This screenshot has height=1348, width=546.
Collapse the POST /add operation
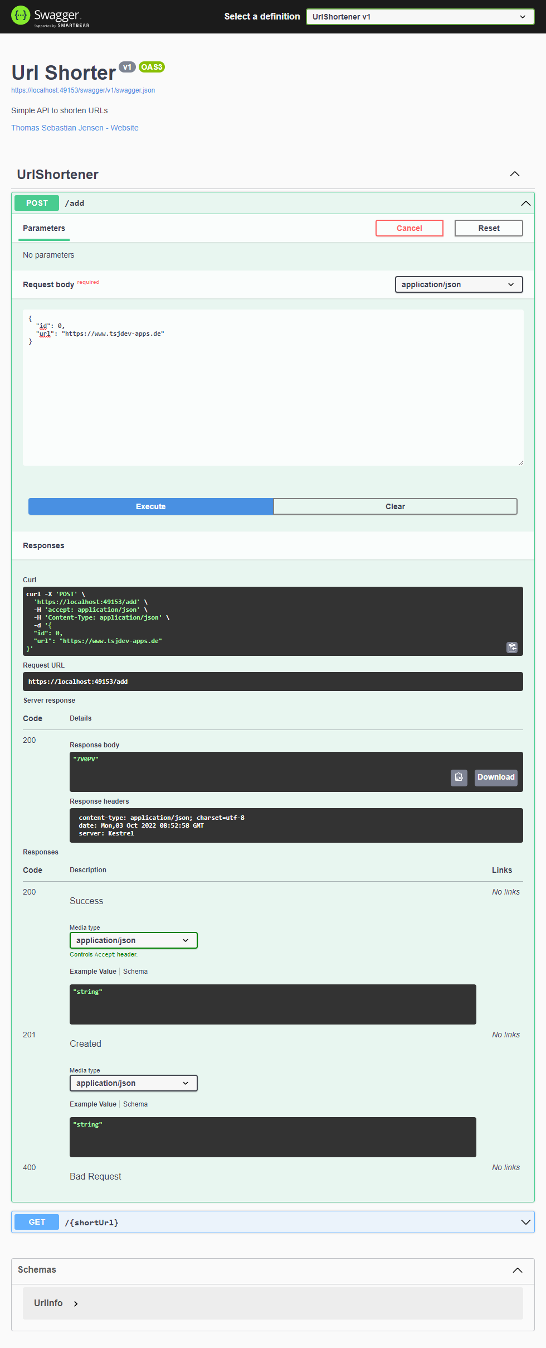(x=525, y=204)
